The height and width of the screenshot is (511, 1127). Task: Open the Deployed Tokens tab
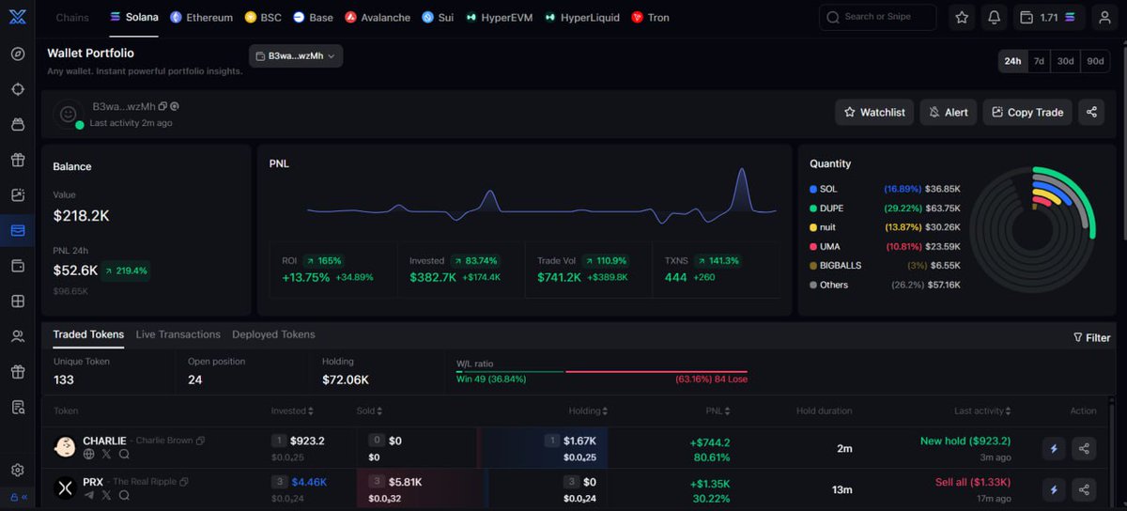tap(273, 334)
